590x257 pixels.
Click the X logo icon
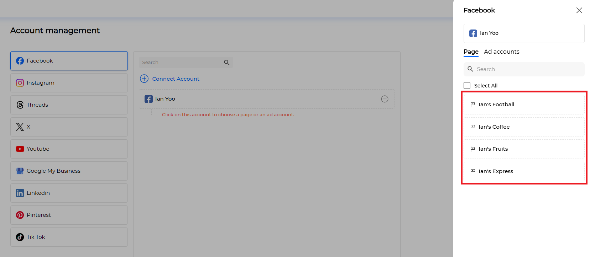click(20, 127)
